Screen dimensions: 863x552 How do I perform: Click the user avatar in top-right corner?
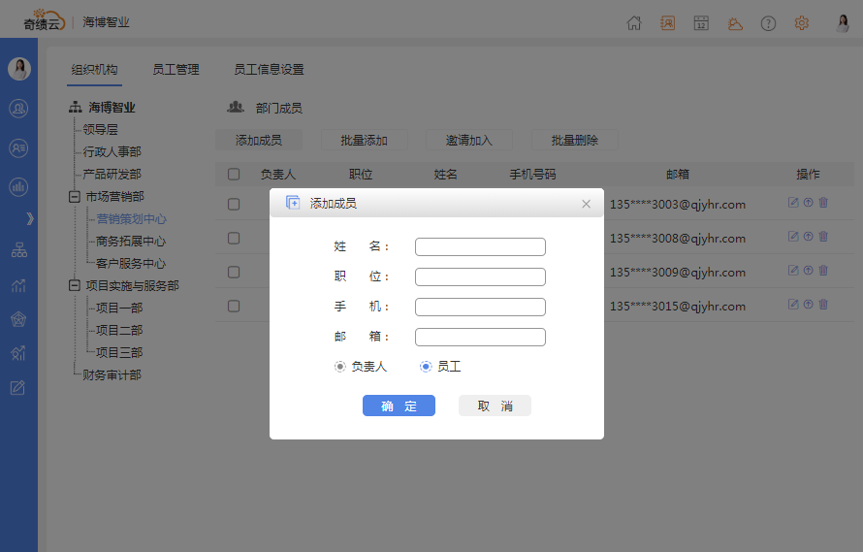tap(843, 23)
